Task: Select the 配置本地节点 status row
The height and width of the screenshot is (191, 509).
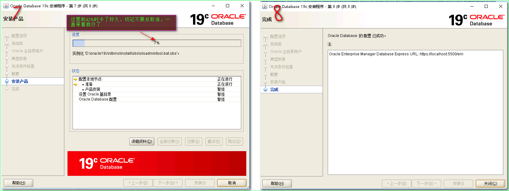Action: (x=157, y=79)
